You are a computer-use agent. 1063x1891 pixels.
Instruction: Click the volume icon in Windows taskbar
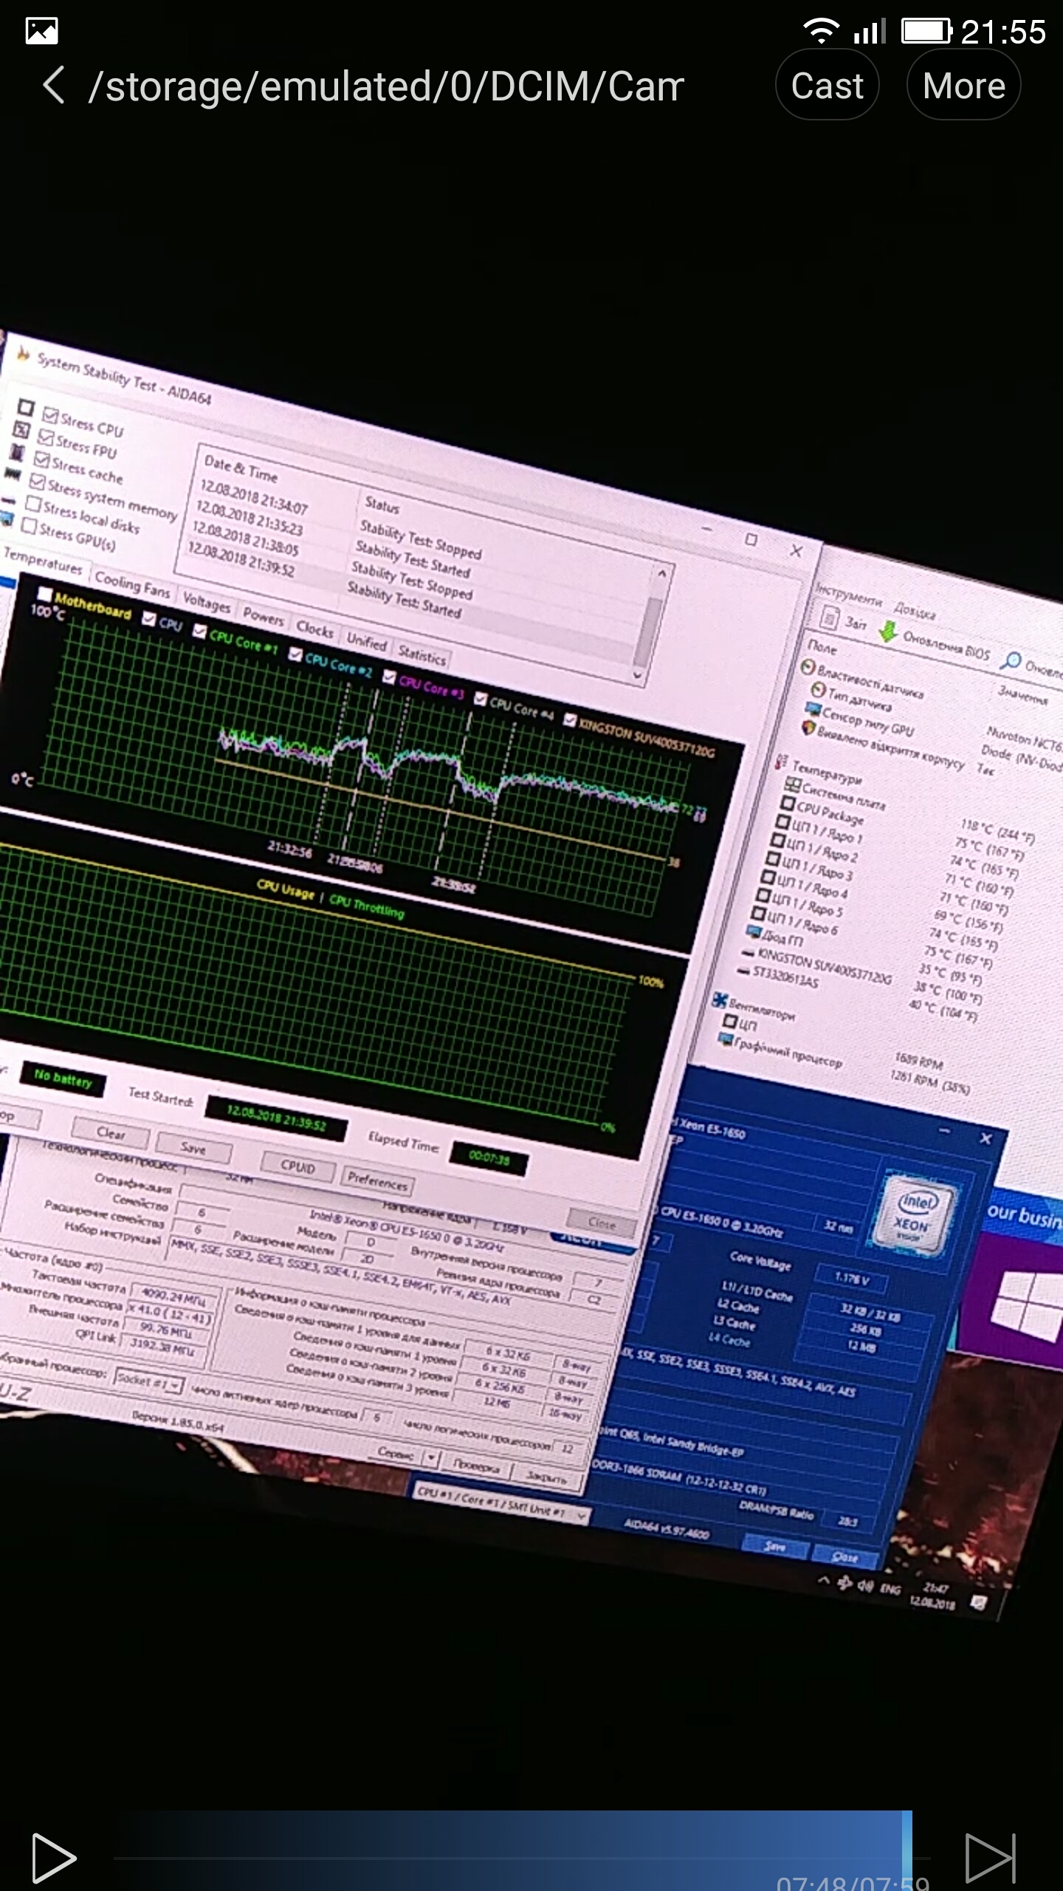click(865, 1585)
